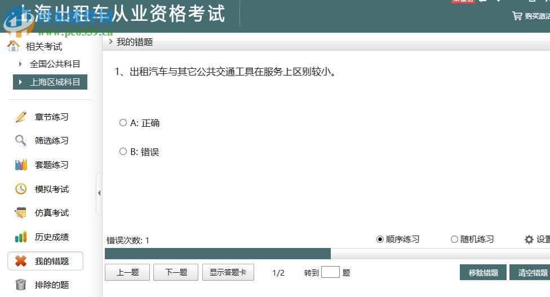Screen dimensions: 550x297
Task: Click the notepad icon for 仿真考试
Action: point(21,212)
